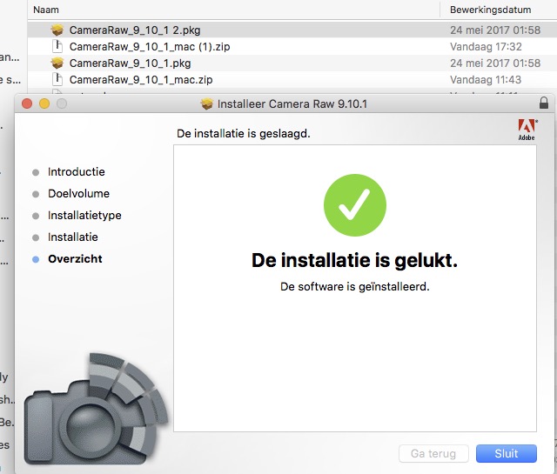This screenshot has height=474, width=557.
Task: Sort files by Naam column header
Action: click(x=46, y=10)
